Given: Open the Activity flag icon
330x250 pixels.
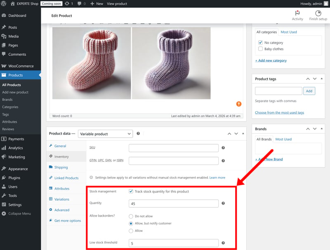Looking at the screenshot, I should click(297, 13).
